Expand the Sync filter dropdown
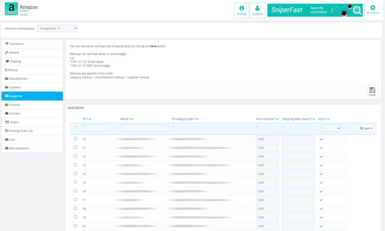 [332, 128]
